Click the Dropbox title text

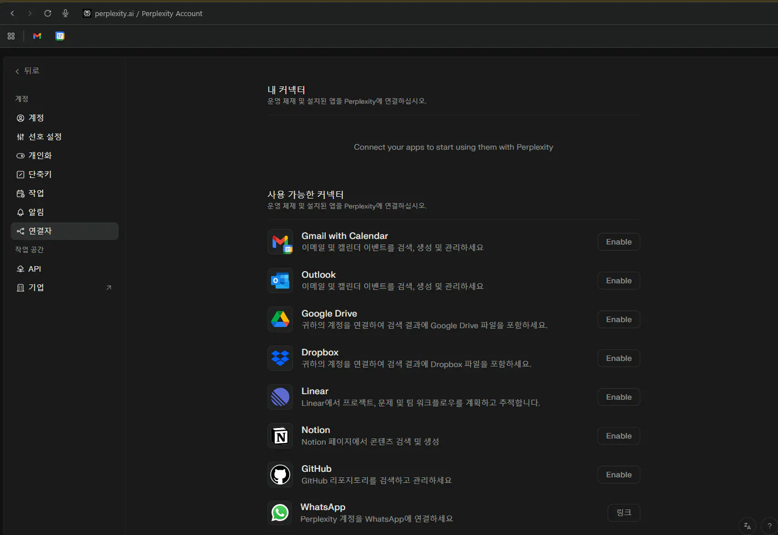[x=320, y=353]
